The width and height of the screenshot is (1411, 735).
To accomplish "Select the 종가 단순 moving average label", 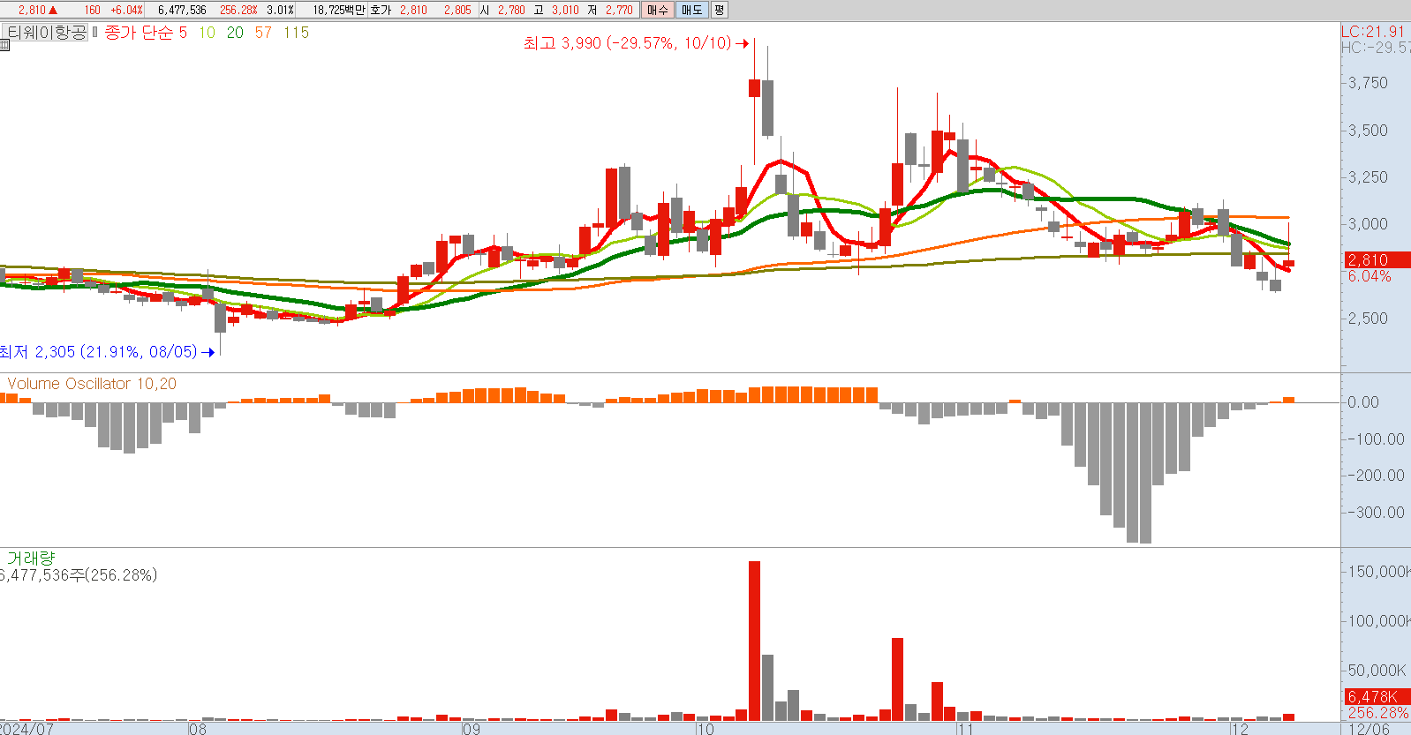I will tap(139, 33).
